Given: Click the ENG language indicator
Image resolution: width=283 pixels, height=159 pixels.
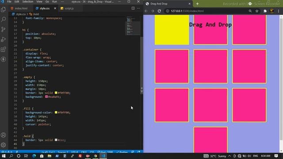Looking at the screenshot, I should pyautogui.click(x=256, y=156).
